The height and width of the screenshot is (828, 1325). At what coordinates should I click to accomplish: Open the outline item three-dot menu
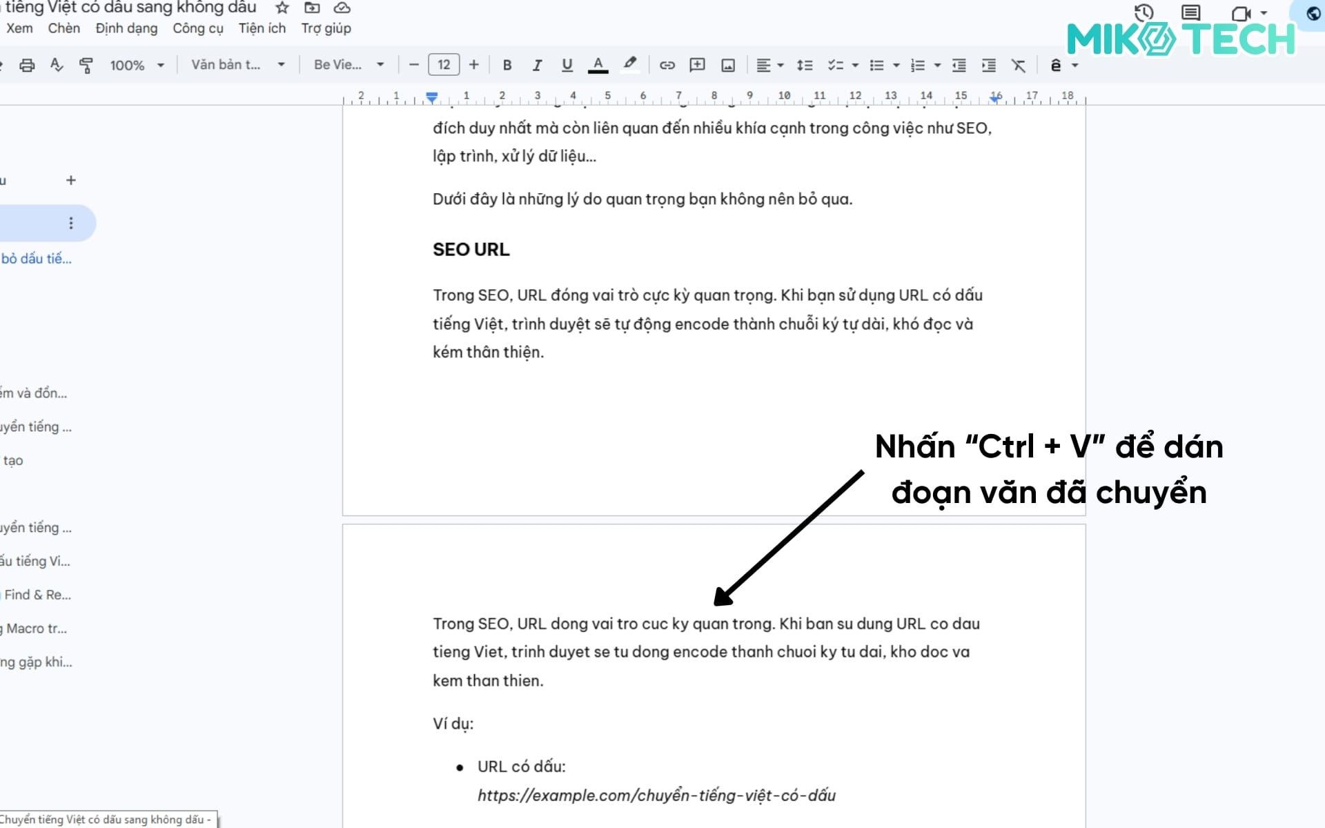(x=70, y=223)
